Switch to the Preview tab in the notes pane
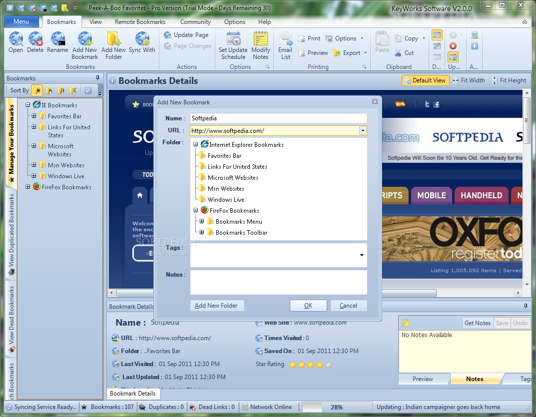This screenshot has height=417, width=536. (423, 379)
